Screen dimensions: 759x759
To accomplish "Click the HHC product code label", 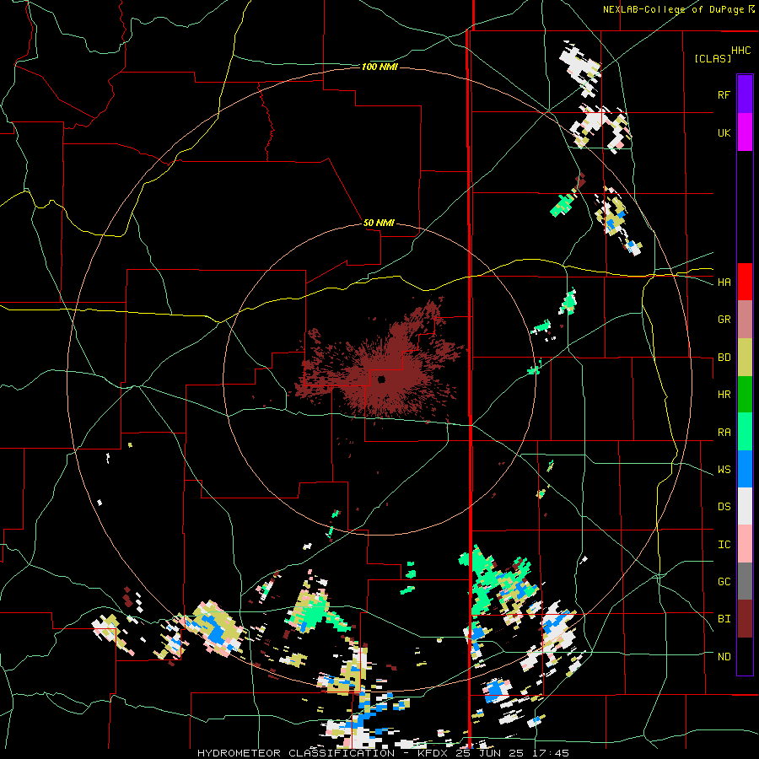I will [x=741, y=51].
